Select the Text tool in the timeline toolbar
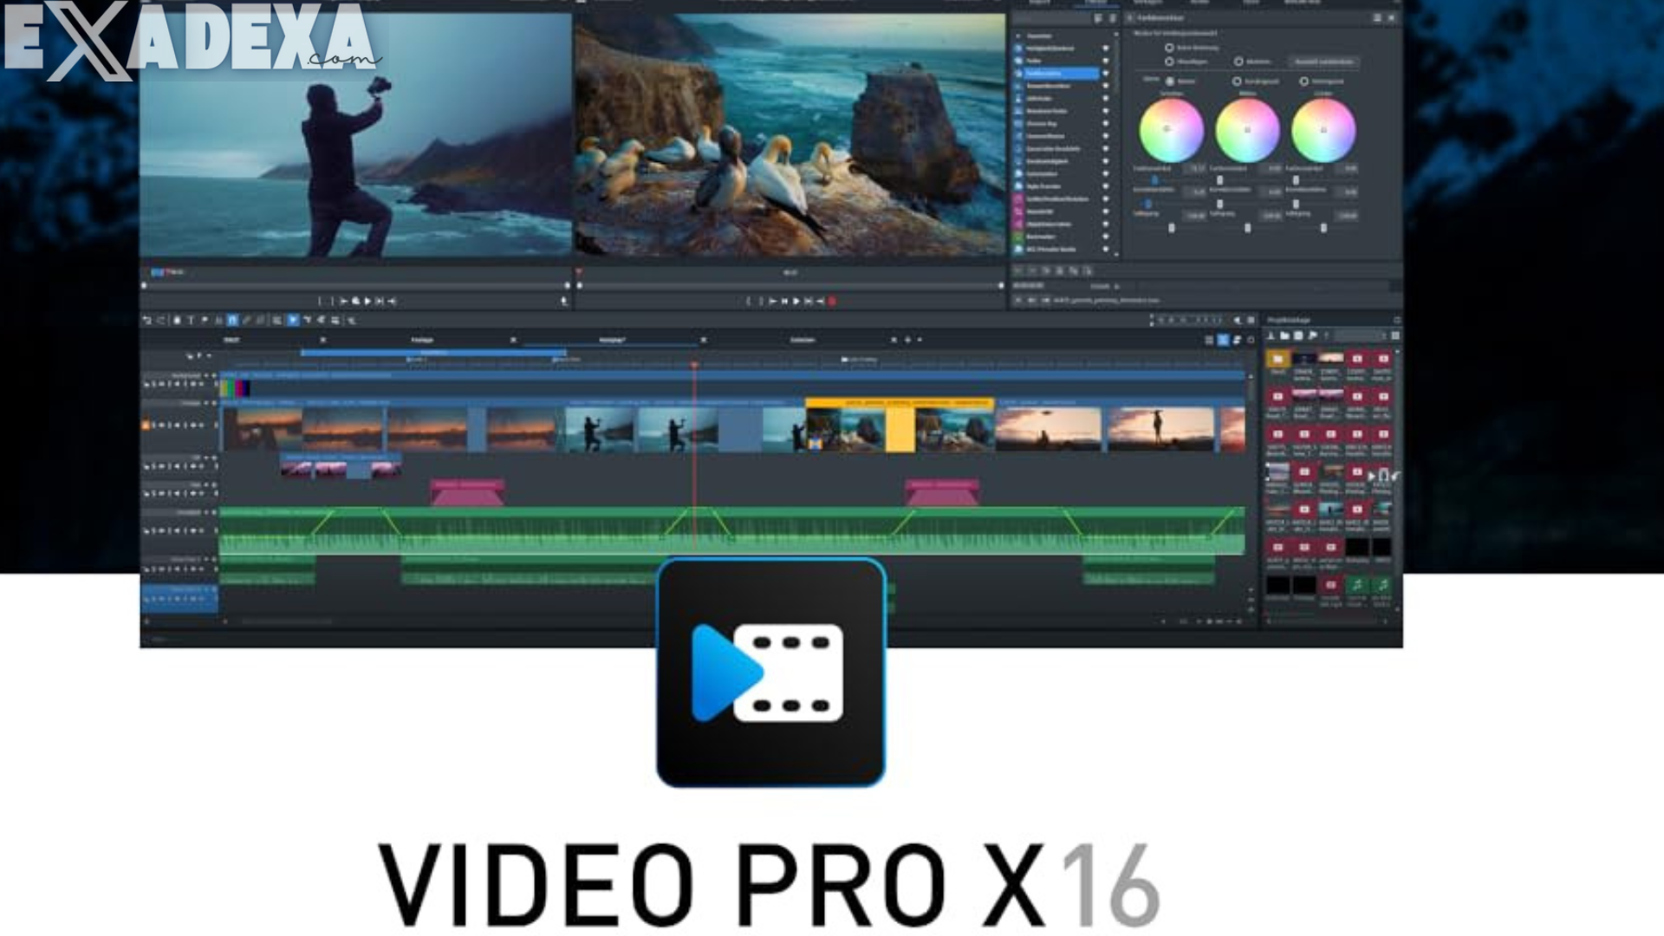 coord(191,319)
